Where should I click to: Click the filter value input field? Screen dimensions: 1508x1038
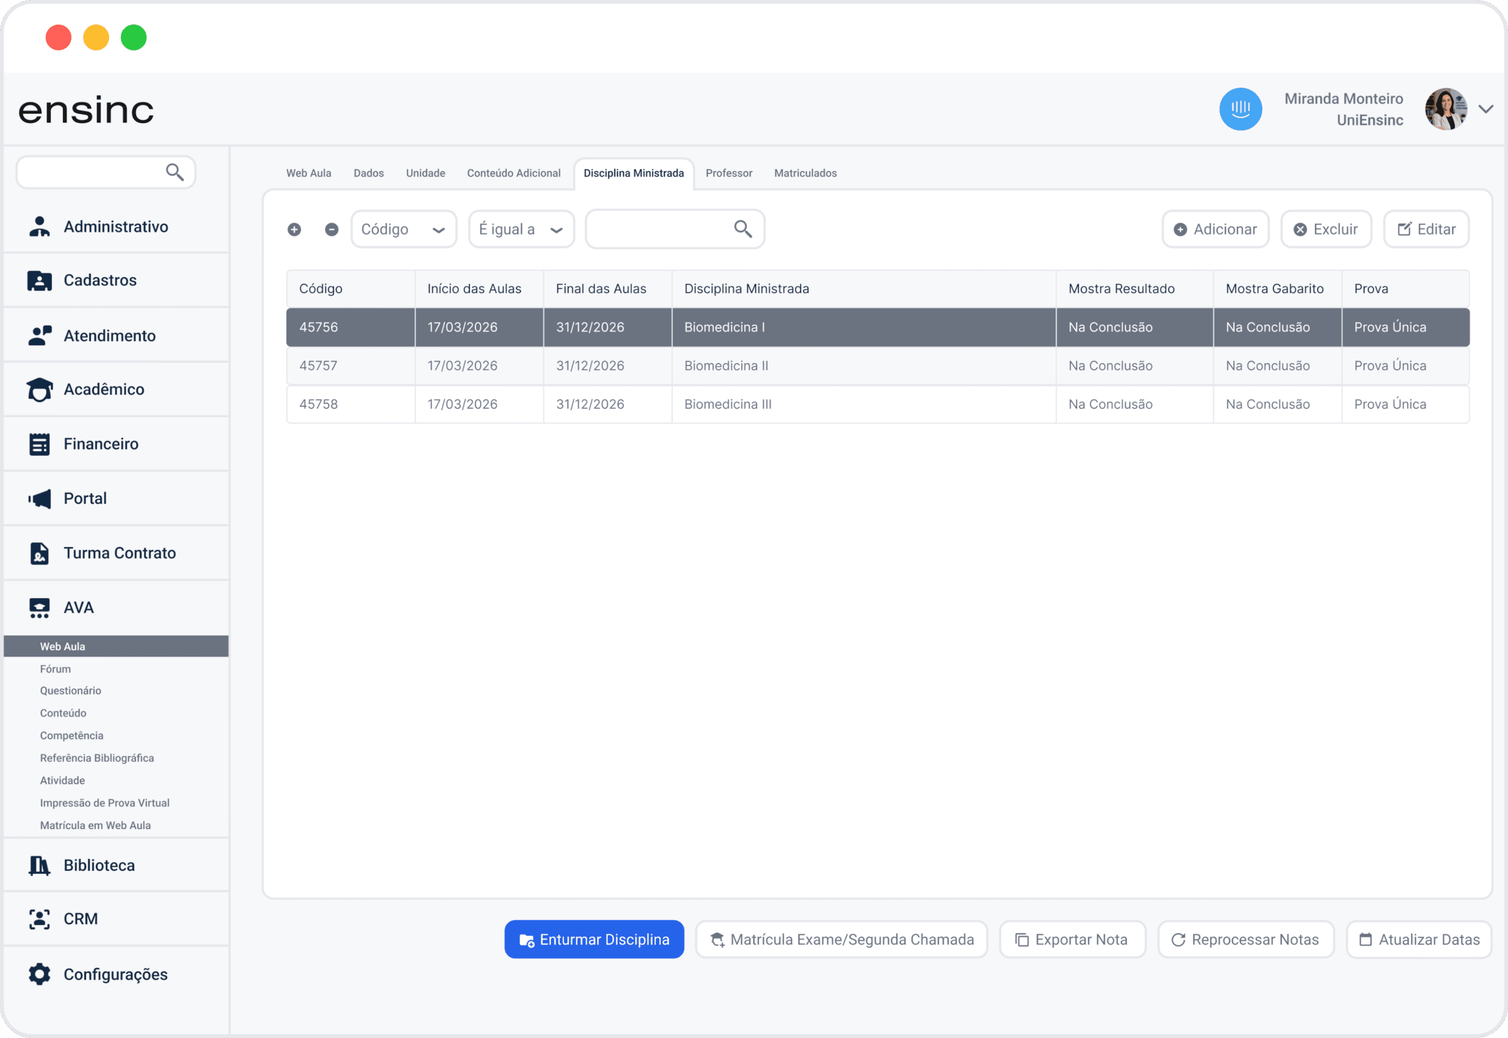674,229
